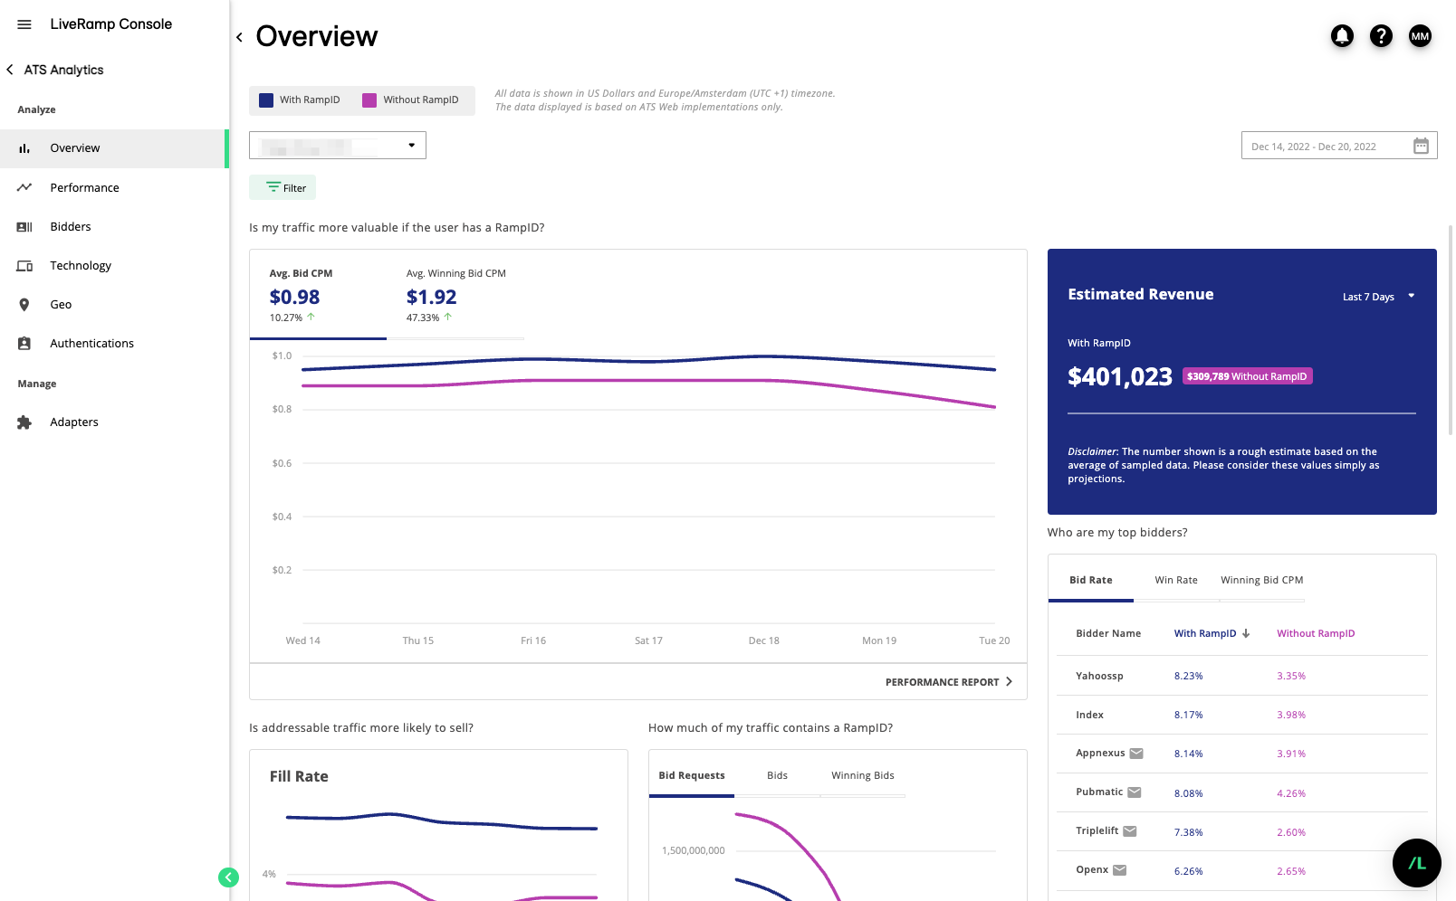Click the Adapters puzzle piece icon

pos(24,422)
